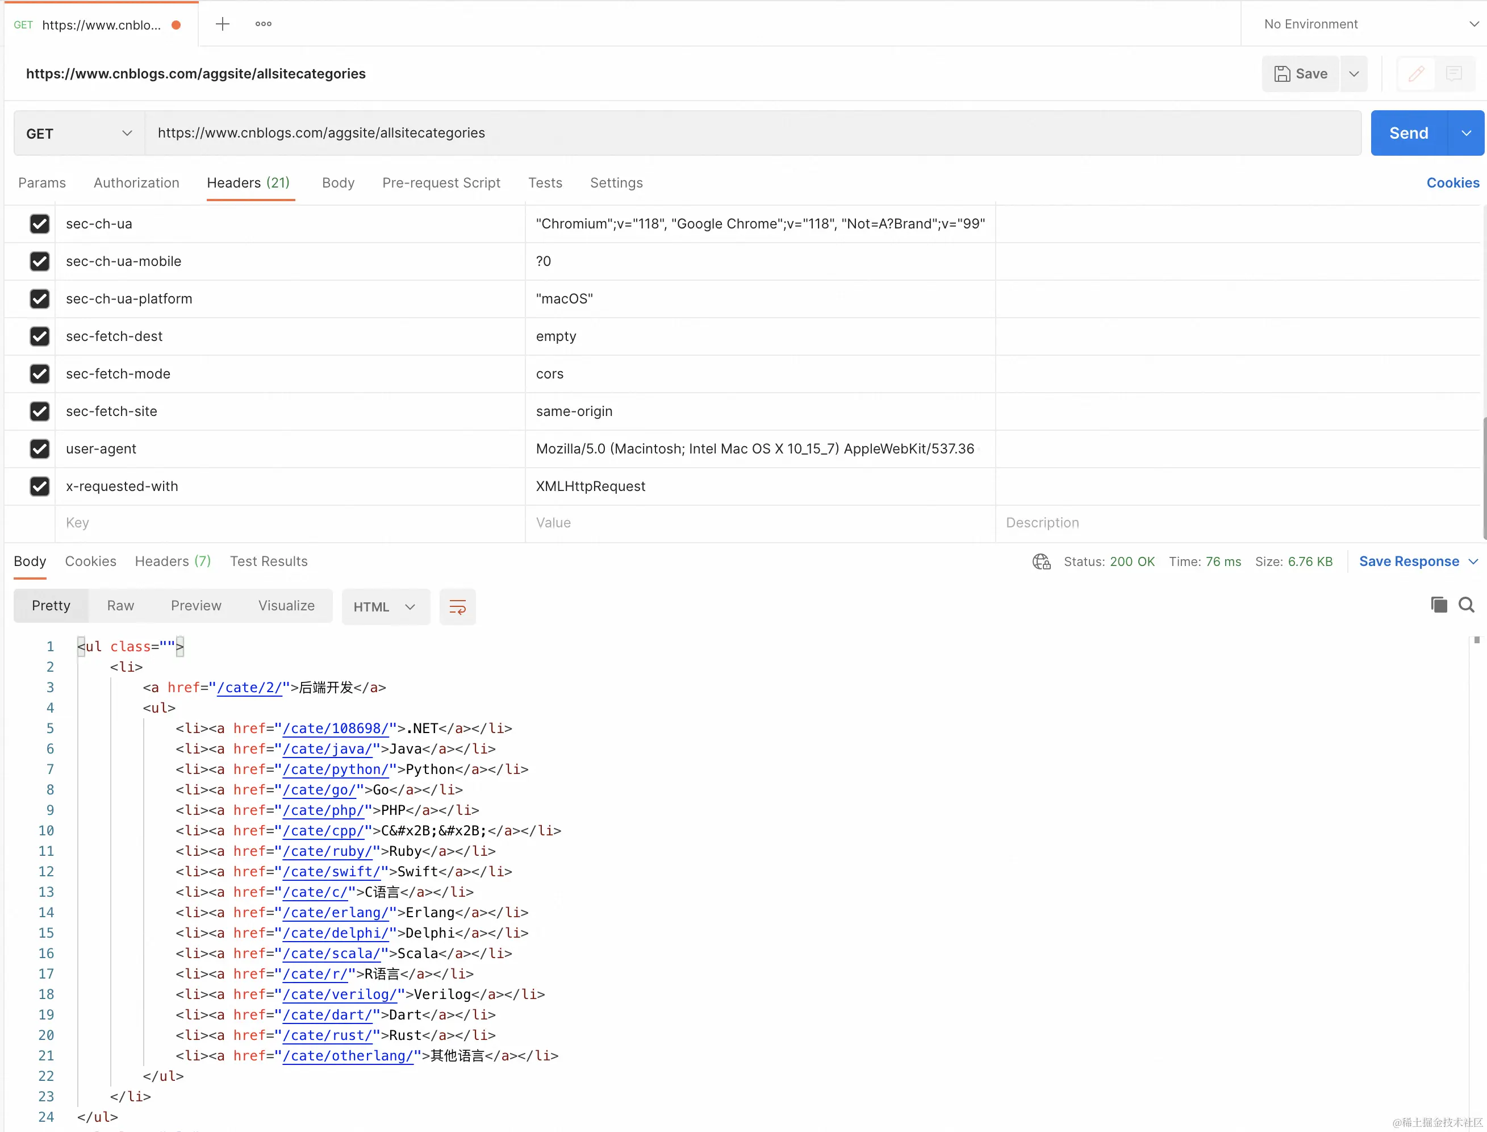Open the No Environment selector
The height and width of the screenshot is (1132, 1487).
tap(1370, 24)
